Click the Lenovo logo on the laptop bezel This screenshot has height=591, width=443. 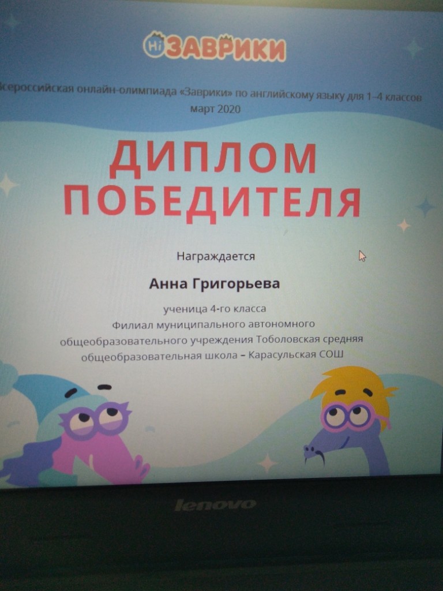tap(215, 504)
